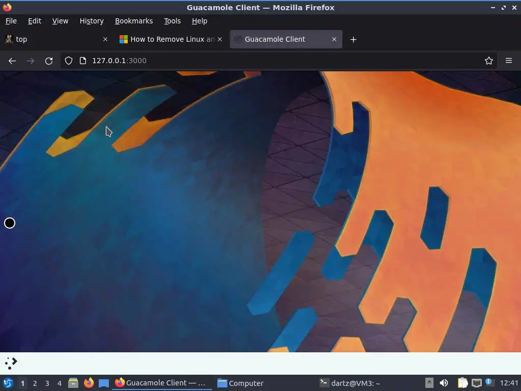Launch Firefox from the taskbar quick launch
This screenshot has height=391, width=521.
pyautogui.click(x=89, y=383)
